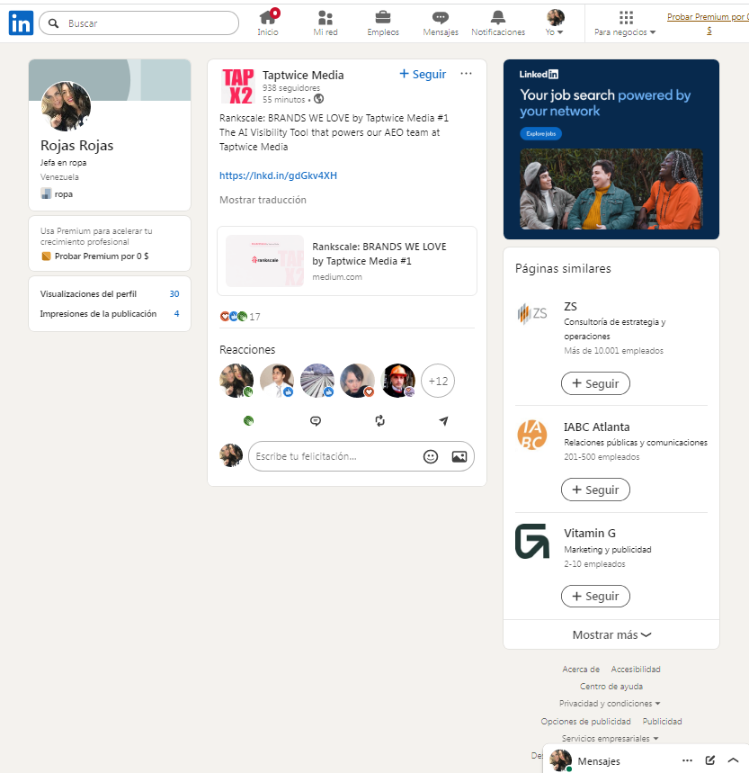Add an image to the comment
The image size is (749, 773).
pyautogui.click(x=459, y=456)
